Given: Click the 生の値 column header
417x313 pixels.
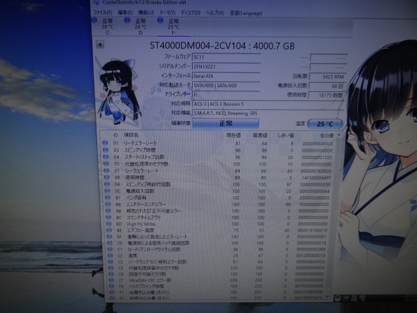Looking at the screenshot, I should tap(326, 136).
